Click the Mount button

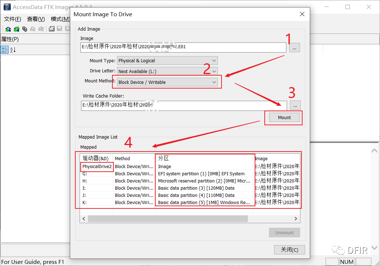(284, 117)
